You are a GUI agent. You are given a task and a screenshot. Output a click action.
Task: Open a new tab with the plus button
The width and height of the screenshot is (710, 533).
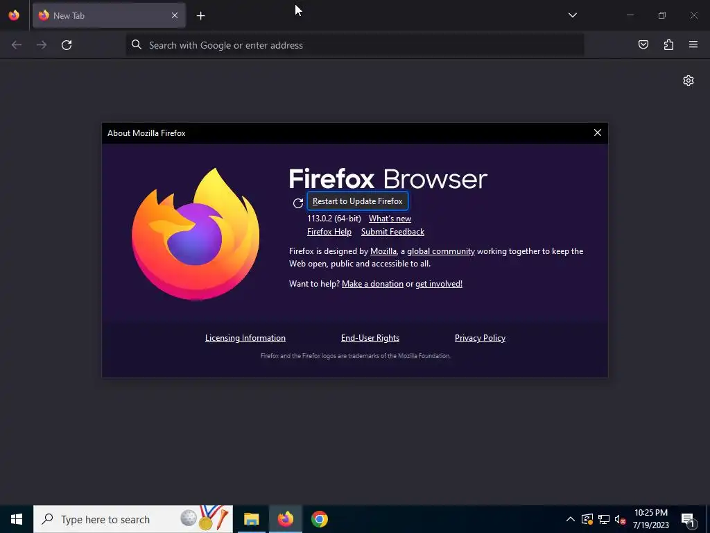coord(200,16)
